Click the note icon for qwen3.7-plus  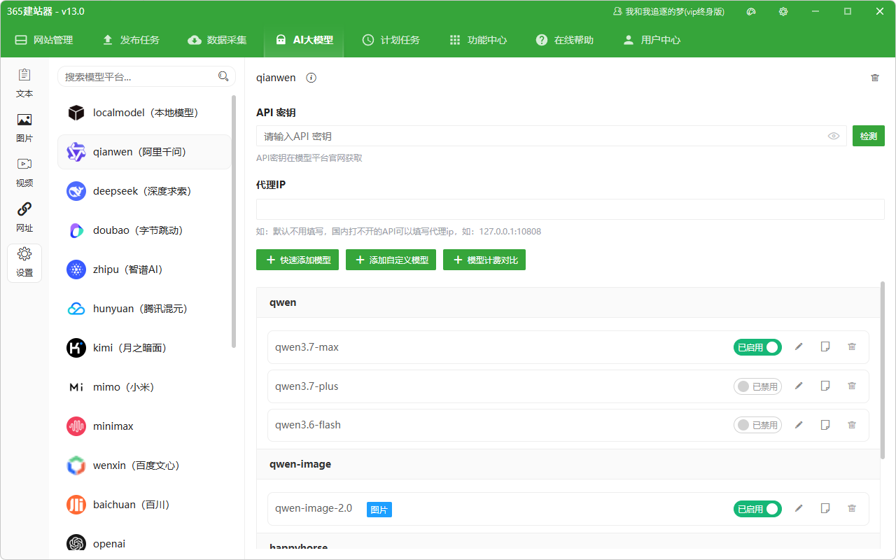pos(825,386)
